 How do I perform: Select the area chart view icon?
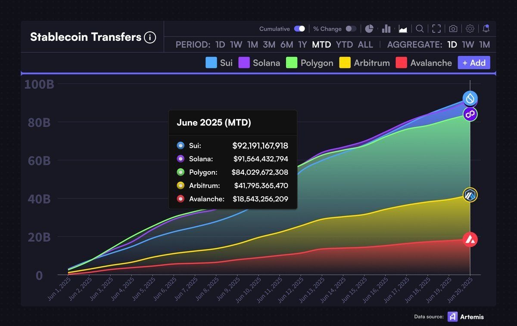403,29
